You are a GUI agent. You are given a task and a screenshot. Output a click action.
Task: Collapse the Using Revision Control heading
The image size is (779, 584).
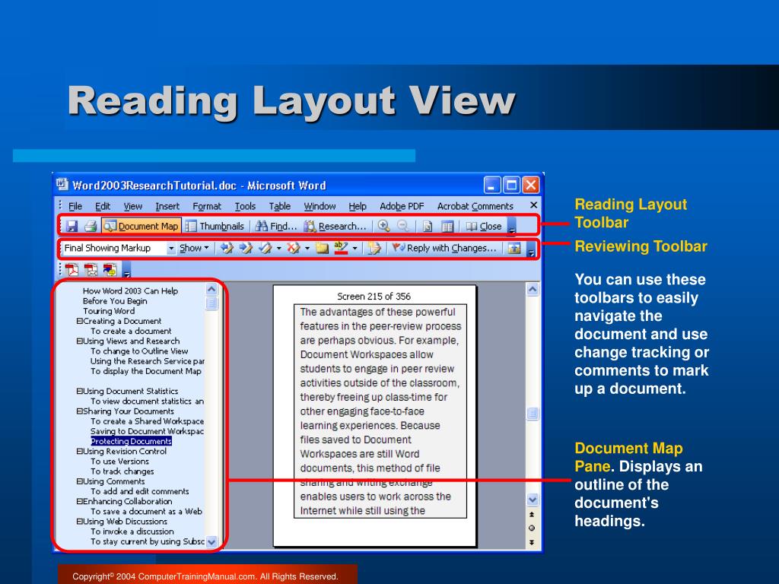tap(79, 452)
